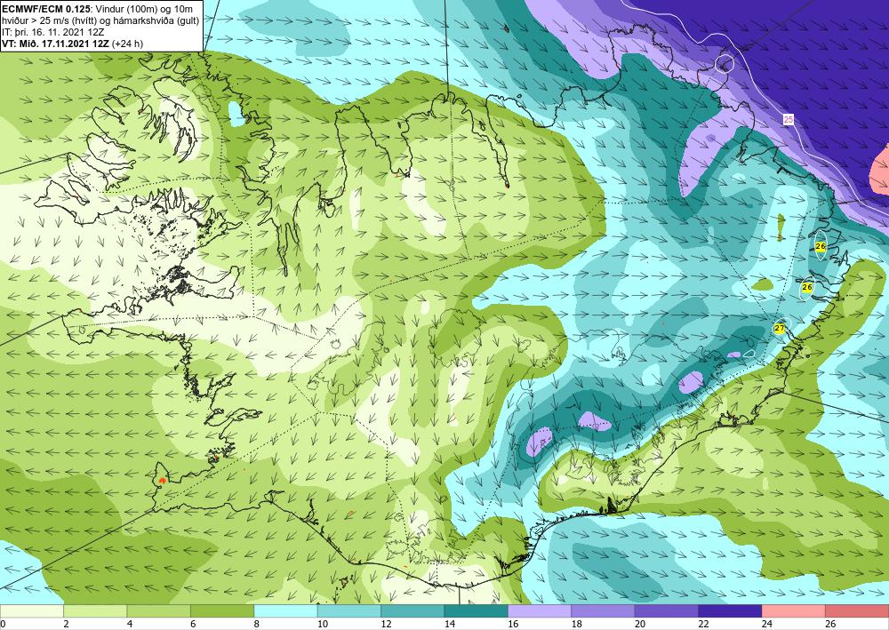The height and width of the screenshot is (630, 889).
Task: Click the southern yellow "26" gust label
Action: 807,287
